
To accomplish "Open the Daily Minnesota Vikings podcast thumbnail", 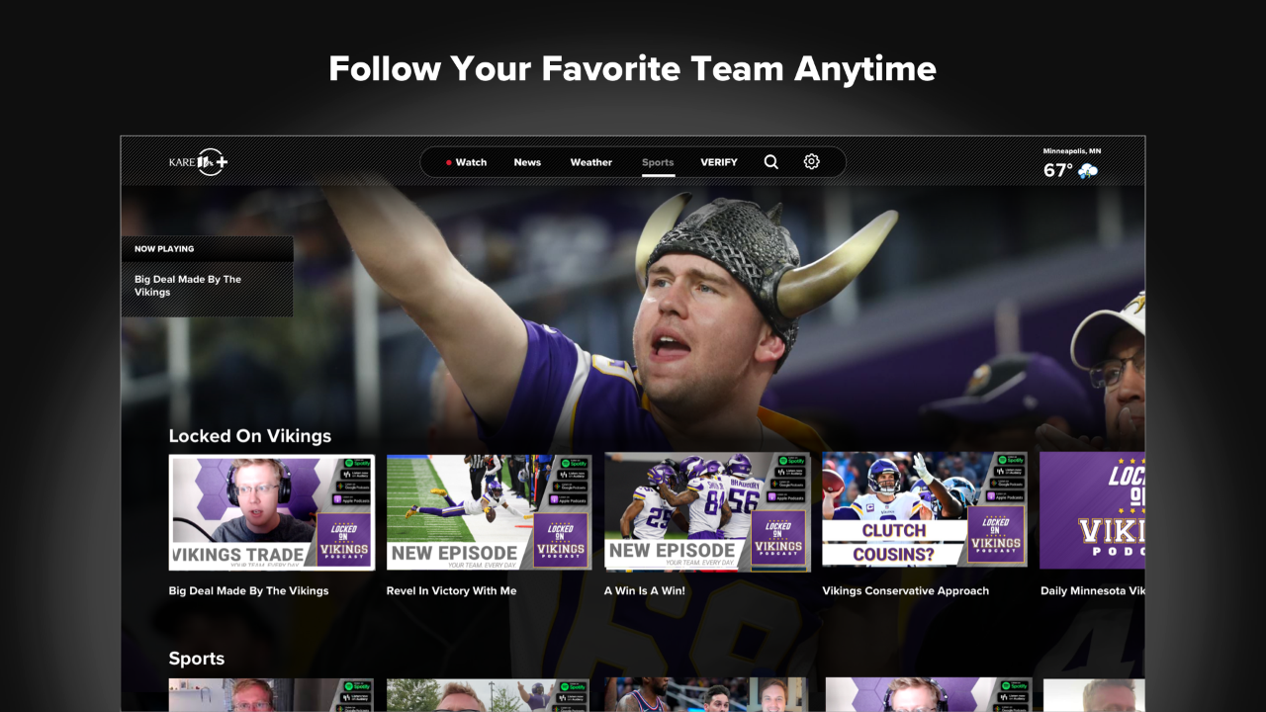I will 1093,510.
